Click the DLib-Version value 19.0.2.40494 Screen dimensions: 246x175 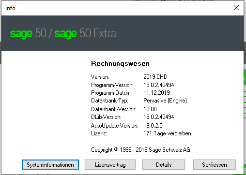(159, 117)
